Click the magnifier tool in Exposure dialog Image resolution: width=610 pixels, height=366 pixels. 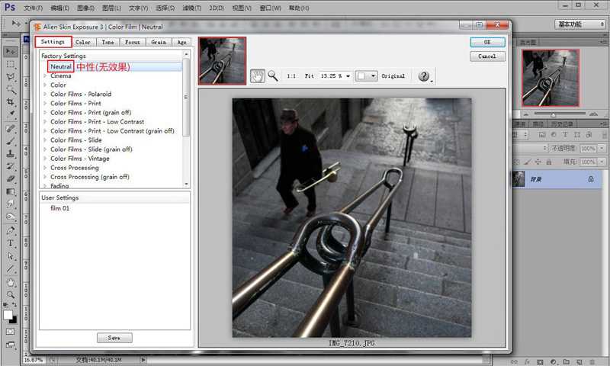(x=273, y=75)
